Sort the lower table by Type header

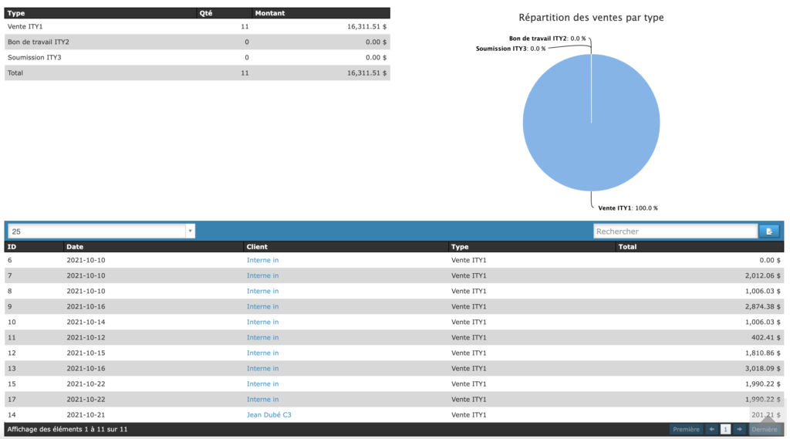[x=460, y=247]
